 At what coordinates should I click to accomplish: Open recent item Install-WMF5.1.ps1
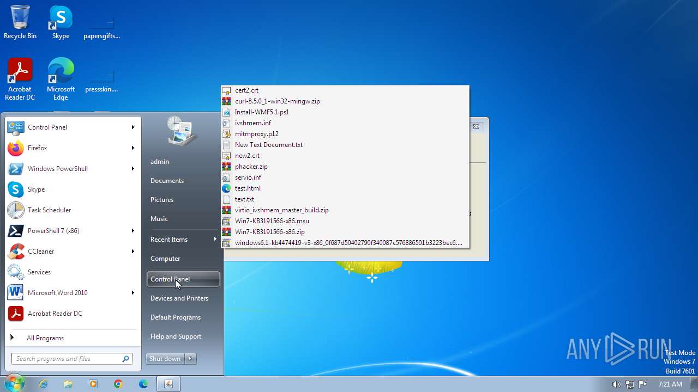click(345, 112)
